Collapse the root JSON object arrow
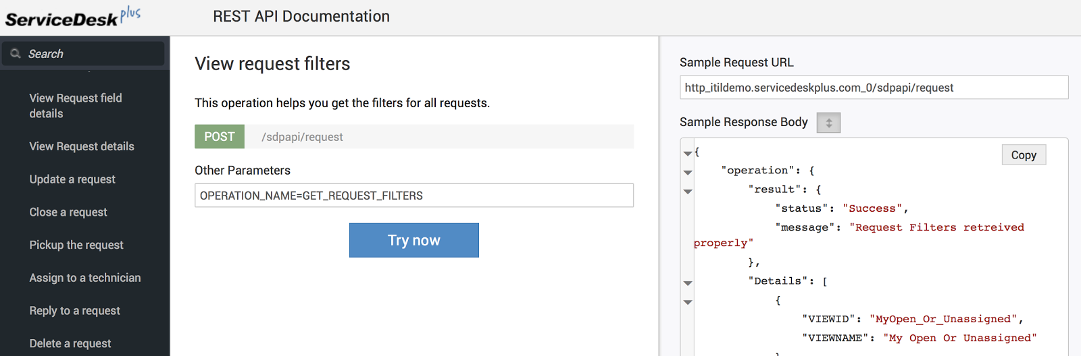This screenshot has height=356, width=1081. tap(688, 154)
